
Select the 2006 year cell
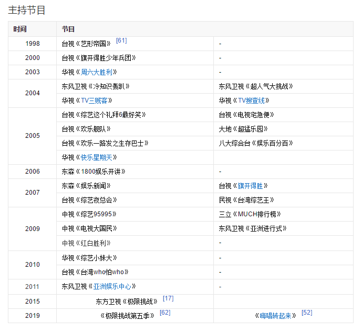[x=33, y=172]
